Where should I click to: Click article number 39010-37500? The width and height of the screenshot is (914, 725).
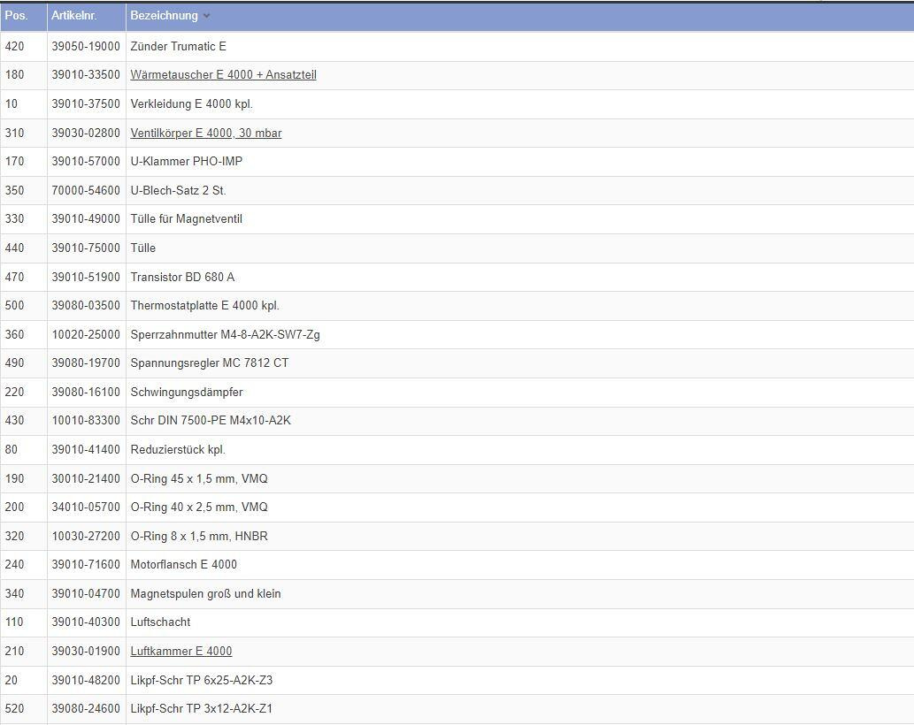pyautogui.click(x=86, y=104)
